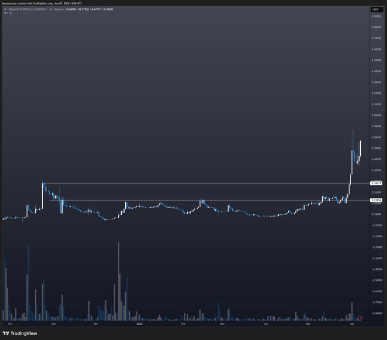The image size is (387, 340).
Task: Click the -0.80000 price axis label
Action: (376, 313)
